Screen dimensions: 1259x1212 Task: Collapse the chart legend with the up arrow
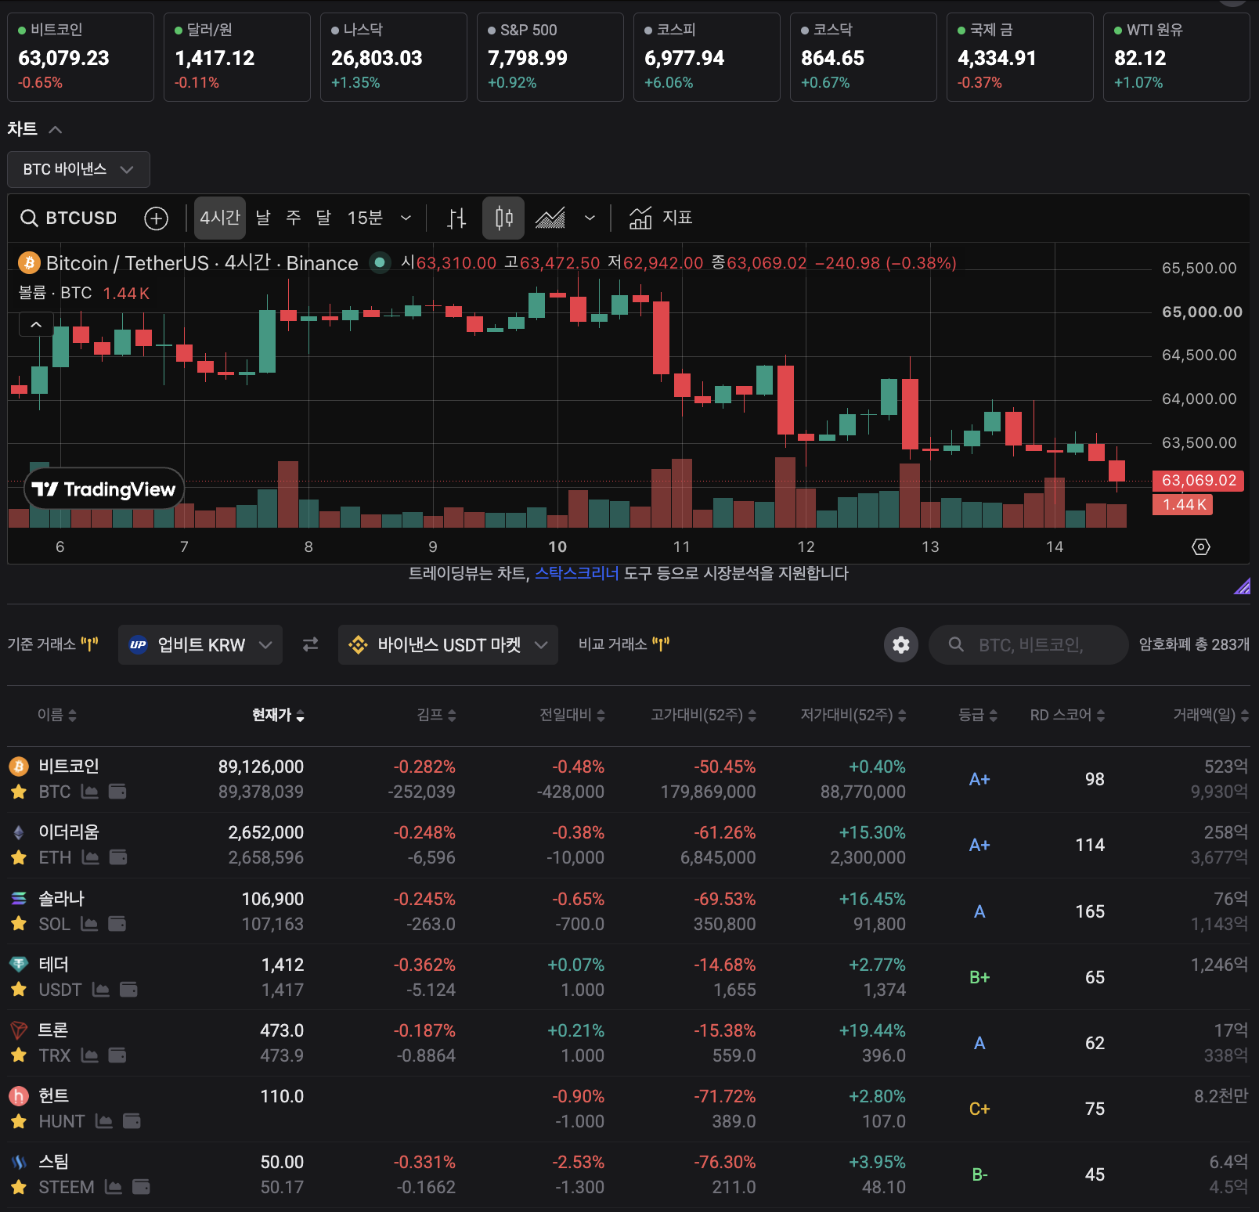coord(36,324)
